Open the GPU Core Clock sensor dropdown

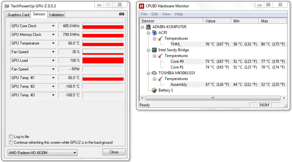coord(53,26)
